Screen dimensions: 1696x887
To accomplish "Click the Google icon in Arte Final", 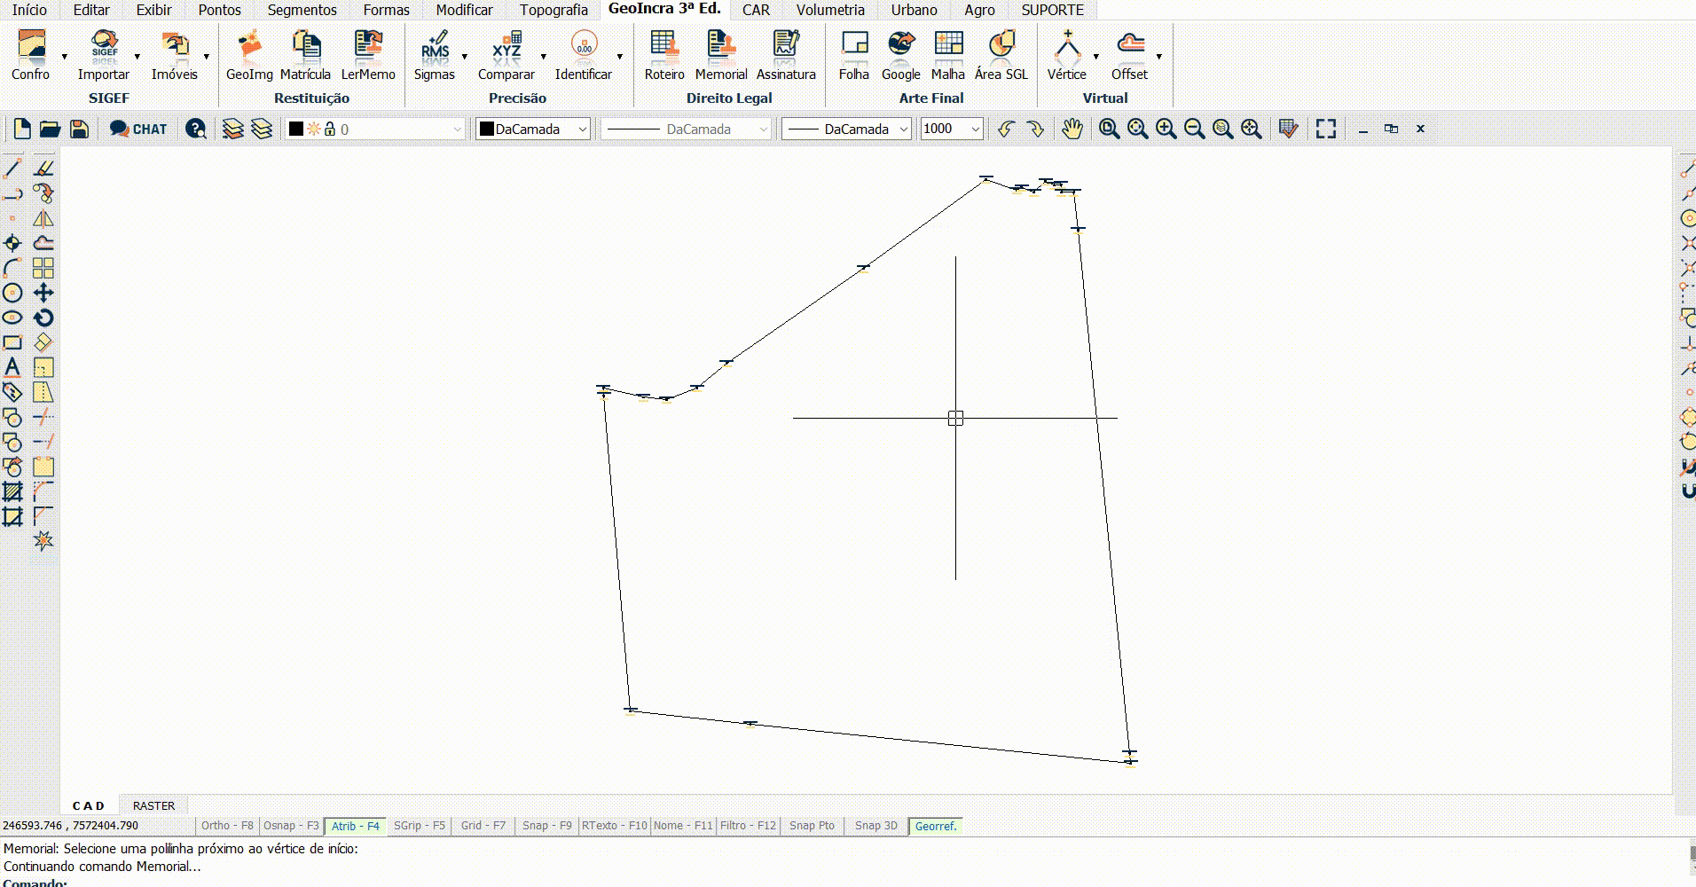I will 900,55.
